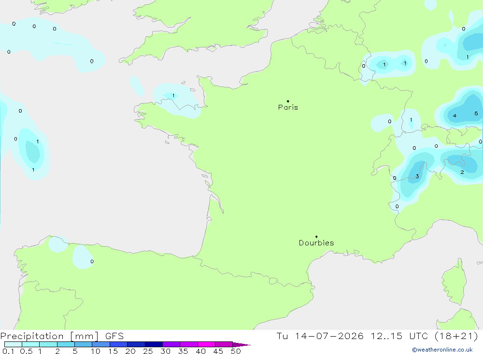Click the '0' value in northern Spain
The image size is (483, 354).
coord(92,261)
